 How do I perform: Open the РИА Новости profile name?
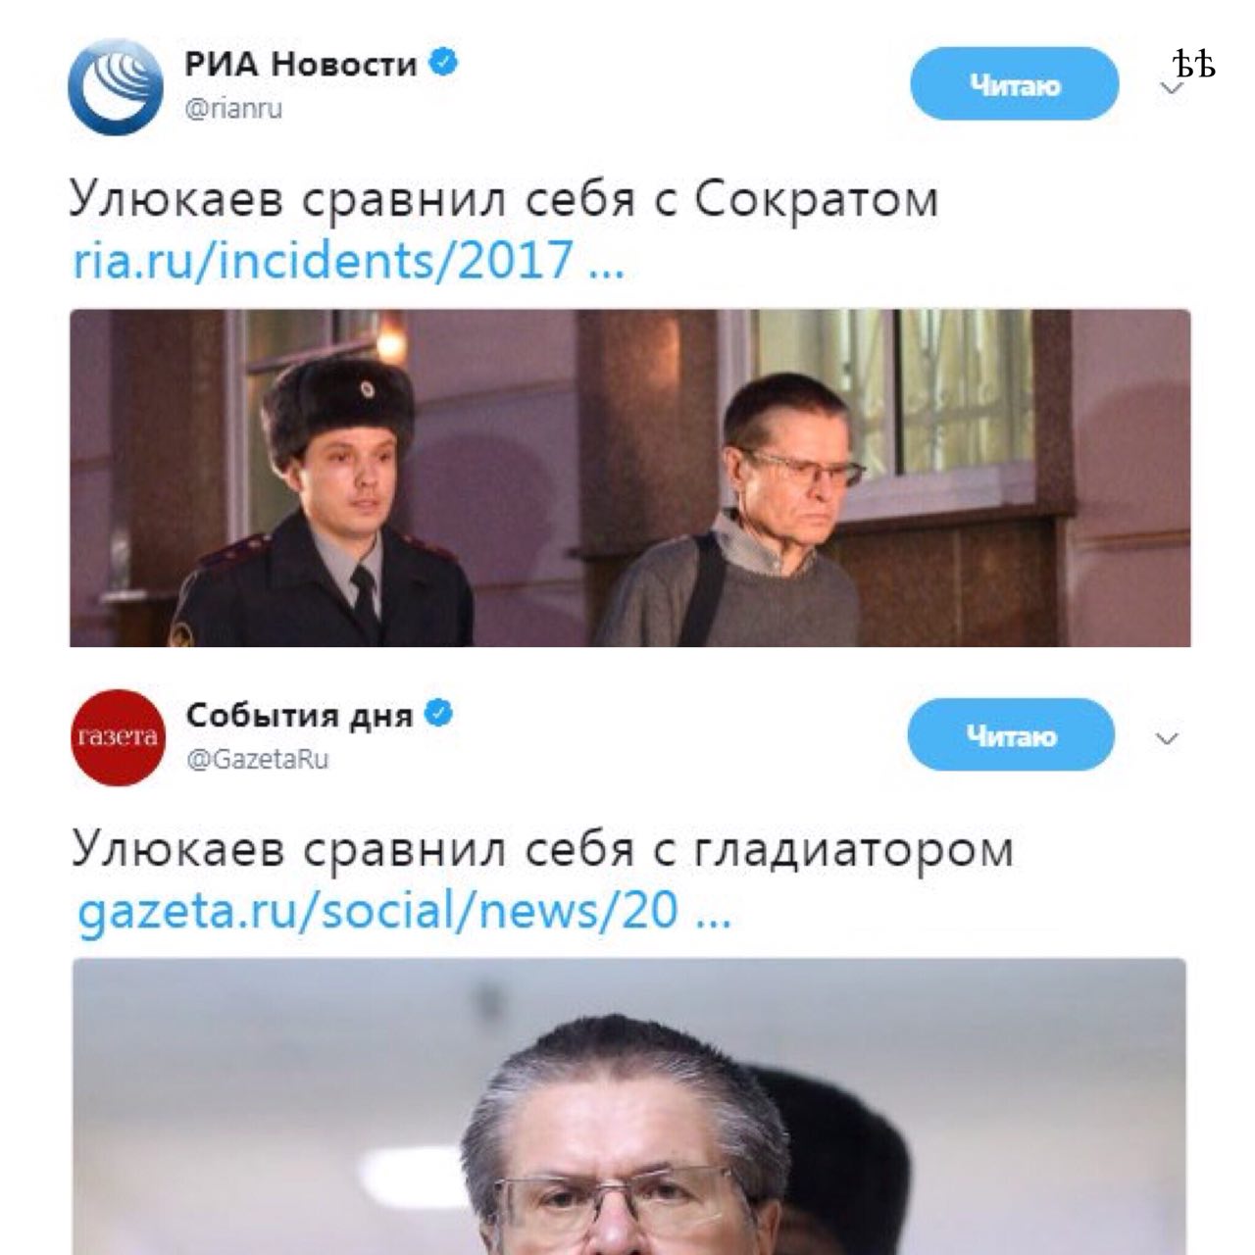(300, 65)
